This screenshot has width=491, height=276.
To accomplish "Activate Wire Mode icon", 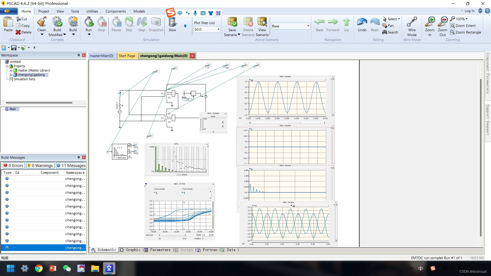I will click(412, 22).
